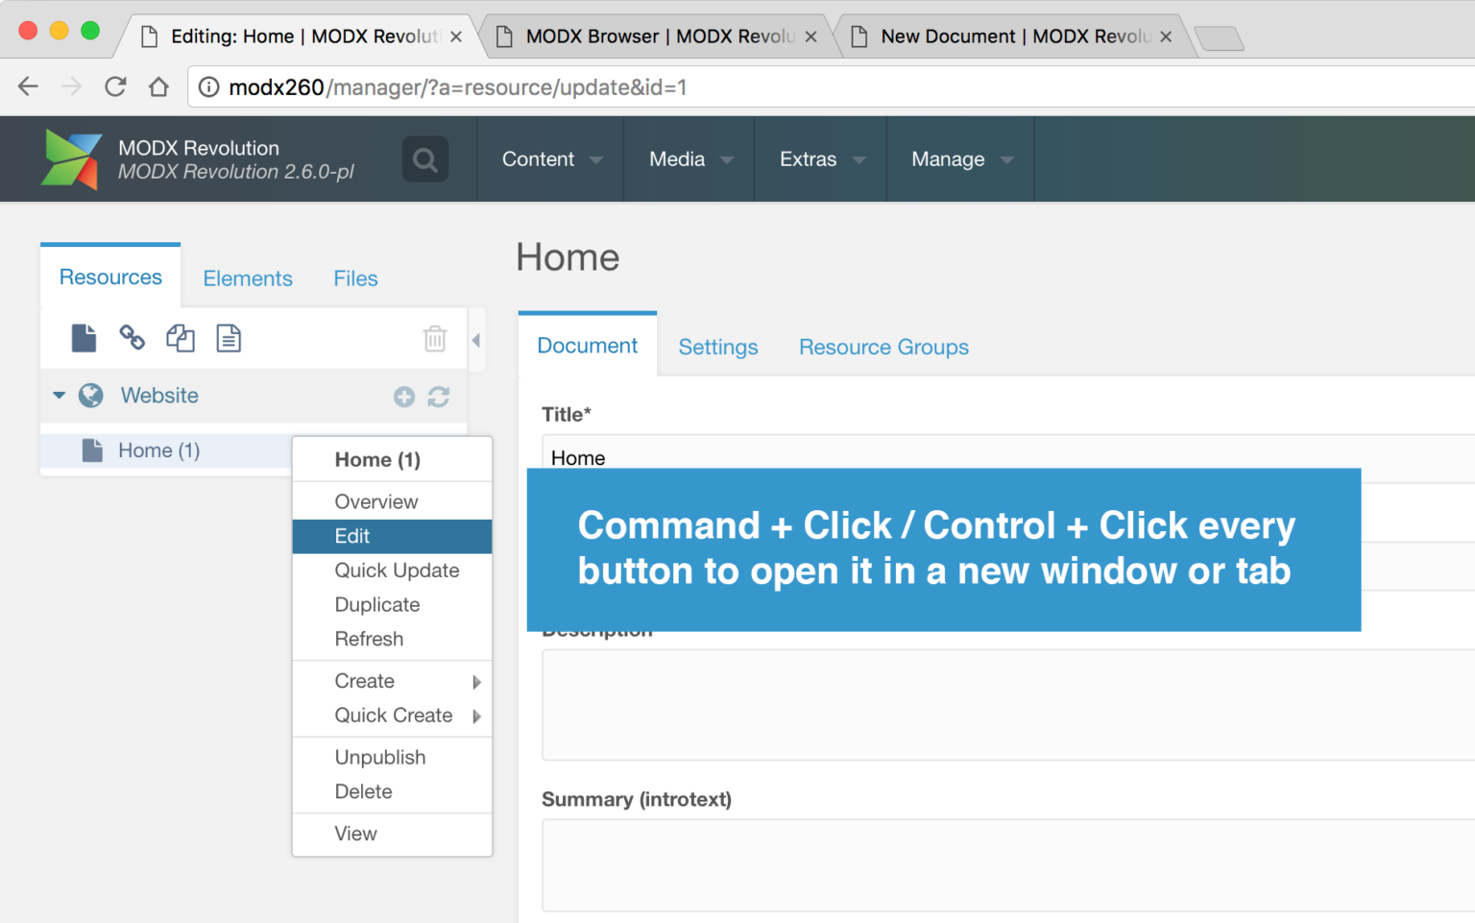Click the site info icon in address bar
Screen dimensions: 1475x923
(208, 87)
